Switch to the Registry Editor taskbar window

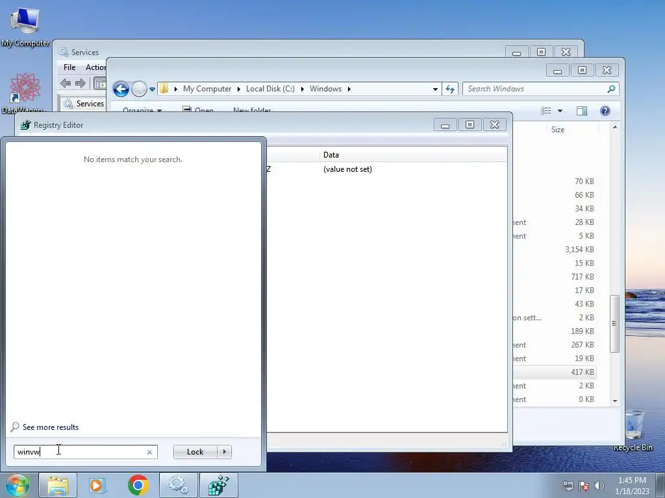tap(218, 485)
